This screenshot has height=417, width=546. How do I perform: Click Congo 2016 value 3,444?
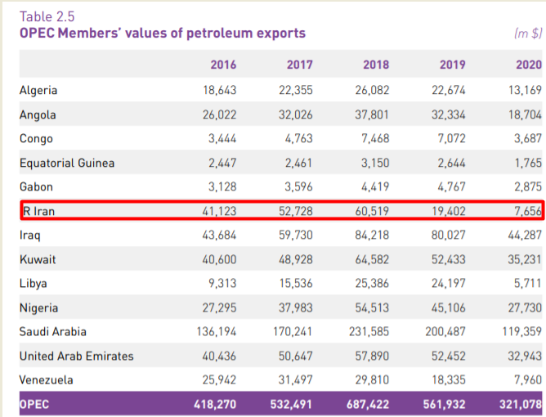point(222,138)
